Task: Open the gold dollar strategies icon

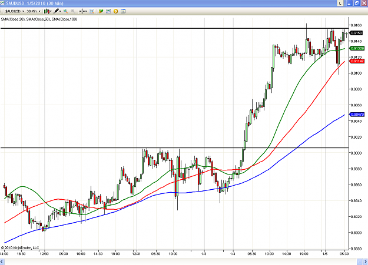Action: 116,11
